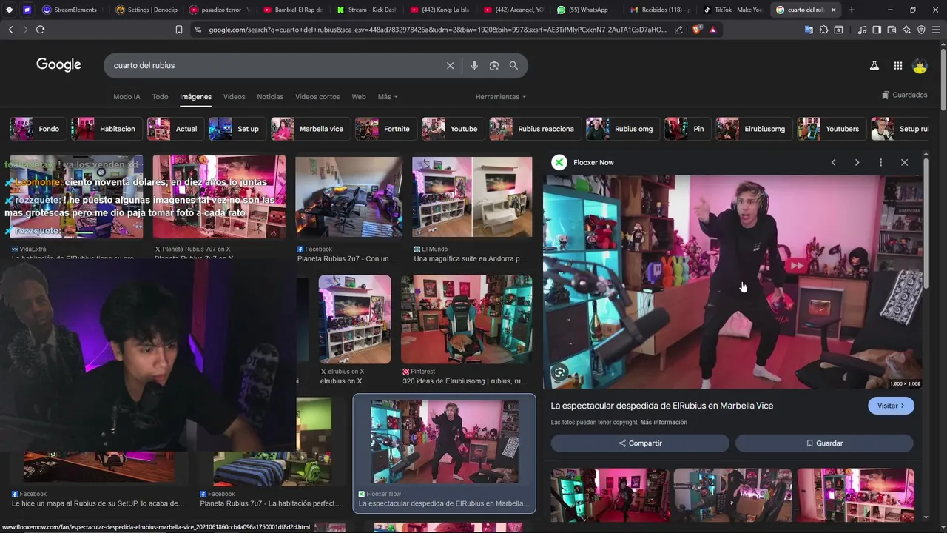This screenshot has height=533, width=947.
Task: Switch to Todo results tab
Action: (160, 97)
